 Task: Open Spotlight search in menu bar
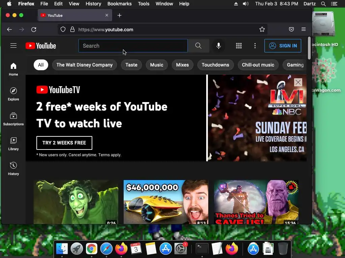click(x=323, y=4)
